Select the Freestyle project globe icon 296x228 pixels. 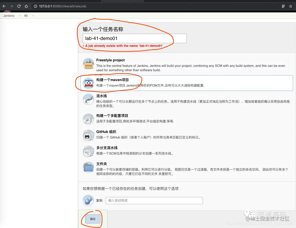click(88, 63)
